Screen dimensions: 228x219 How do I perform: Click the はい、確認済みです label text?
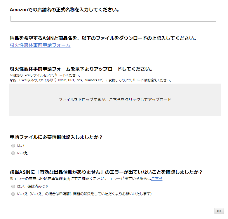[33, 186]
